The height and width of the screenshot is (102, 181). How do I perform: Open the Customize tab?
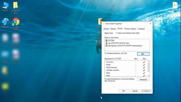141,29
